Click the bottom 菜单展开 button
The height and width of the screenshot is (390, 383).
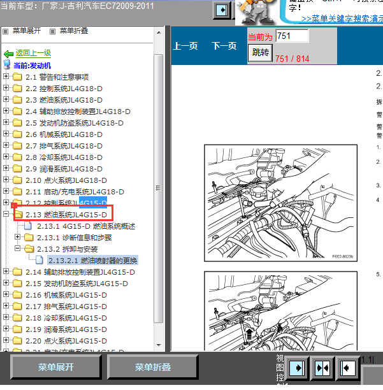coord(56,367)
